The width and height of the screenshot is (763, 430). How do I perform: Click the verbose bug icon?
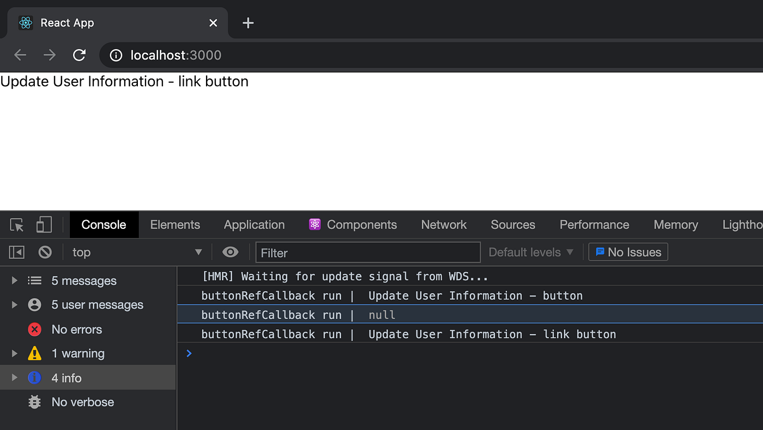tap(34, 402)
